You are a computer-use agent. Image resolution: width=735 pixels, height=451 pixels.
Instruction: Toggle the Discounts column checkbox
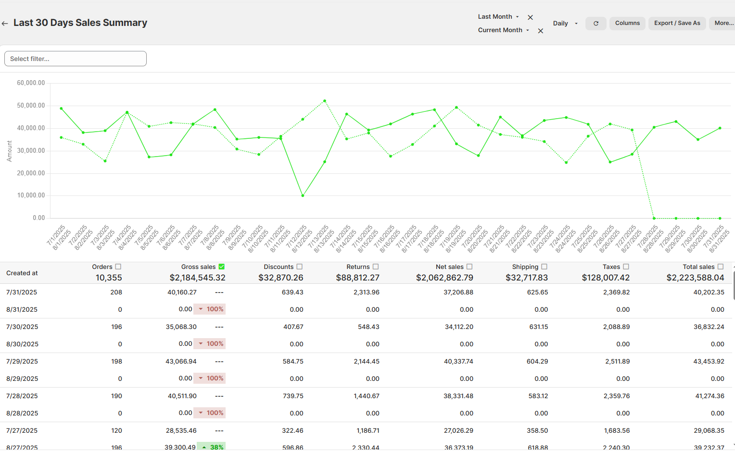[300, 267]
